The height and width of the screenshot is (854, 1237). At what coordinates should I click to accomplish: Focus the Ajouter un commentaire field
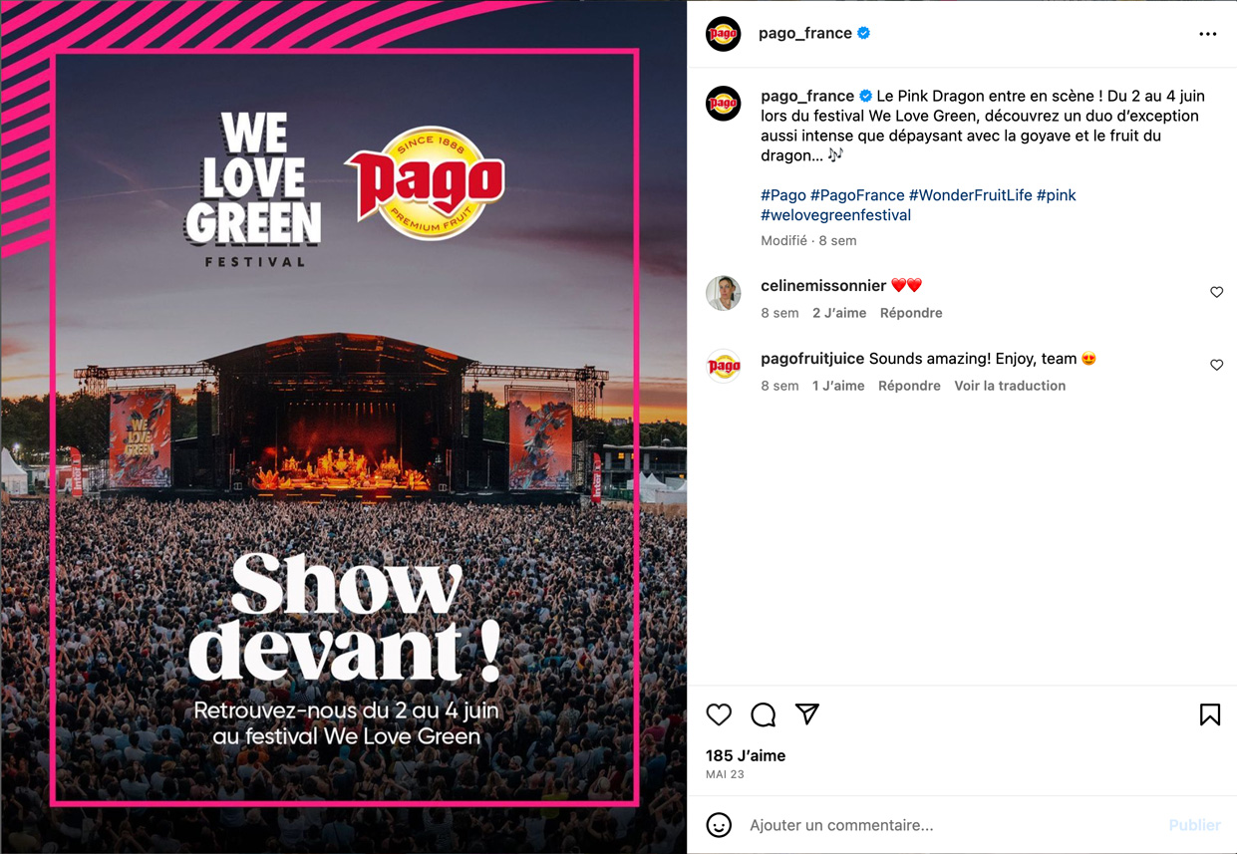coord(947,825)
